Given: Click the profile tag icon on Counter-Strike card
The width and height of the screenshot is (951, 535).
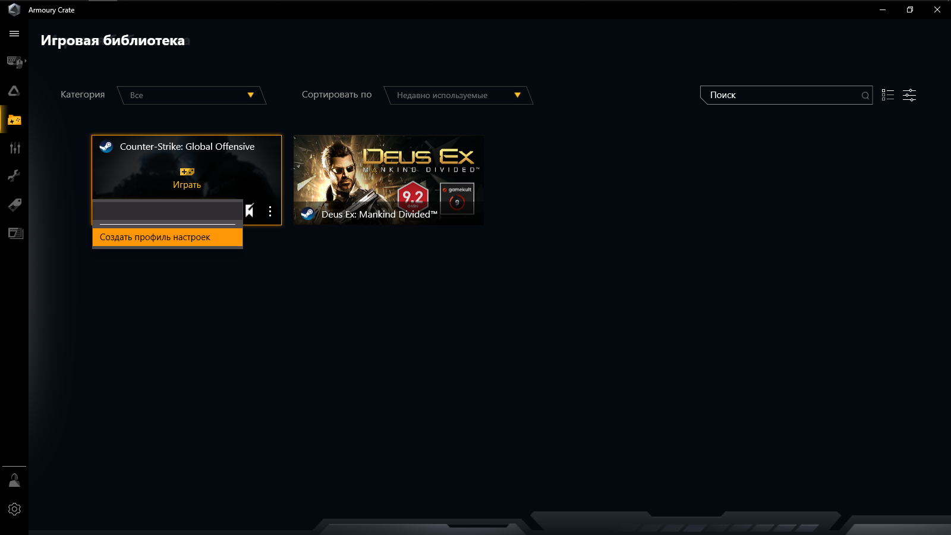Looking at the screenshot, I should pyautogui.click(x=250, y=211).
